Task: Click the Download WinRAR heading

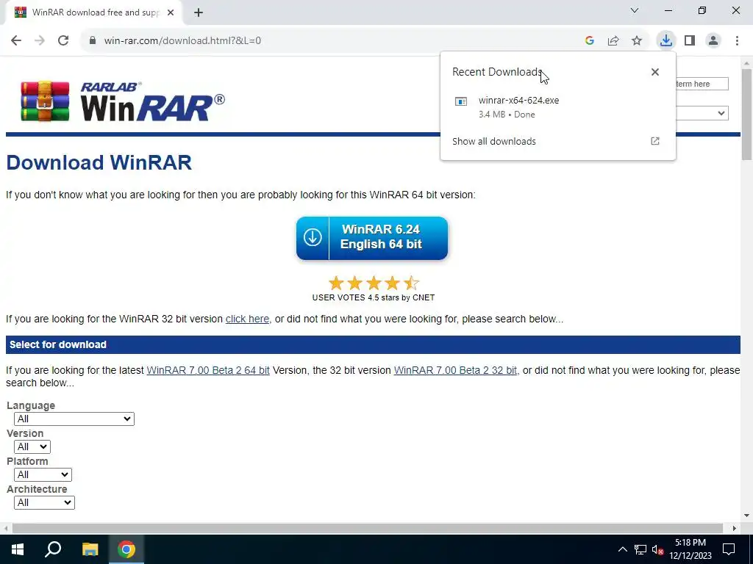Action: click(x=99, y=162)
